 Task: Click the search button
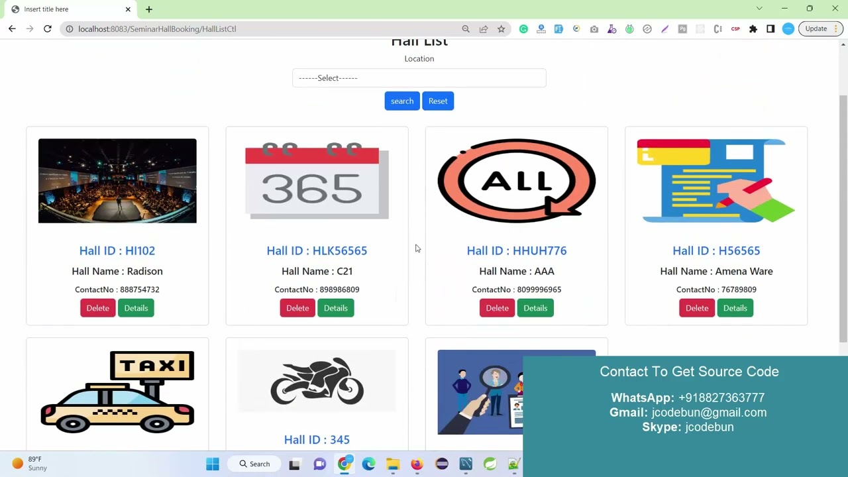402,101
